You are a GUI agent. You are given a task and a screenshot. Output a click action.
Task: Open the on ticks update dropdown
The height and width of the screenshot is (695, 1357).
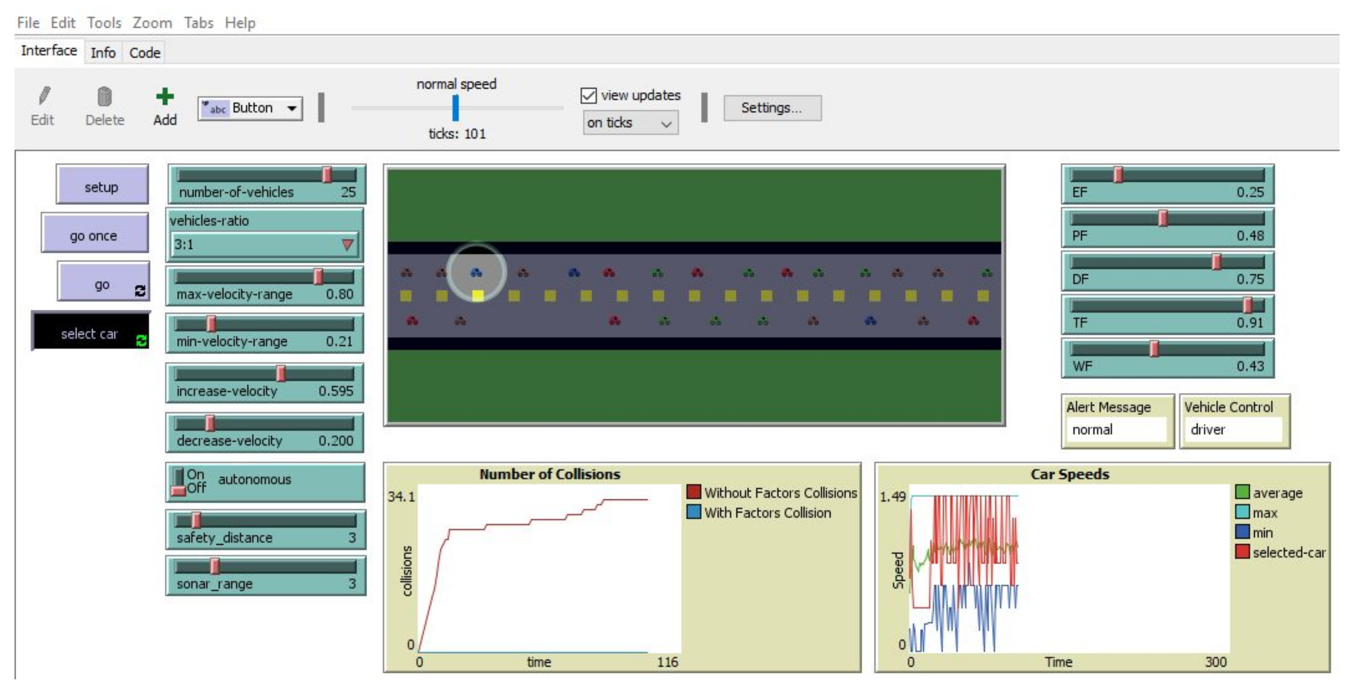630,123
